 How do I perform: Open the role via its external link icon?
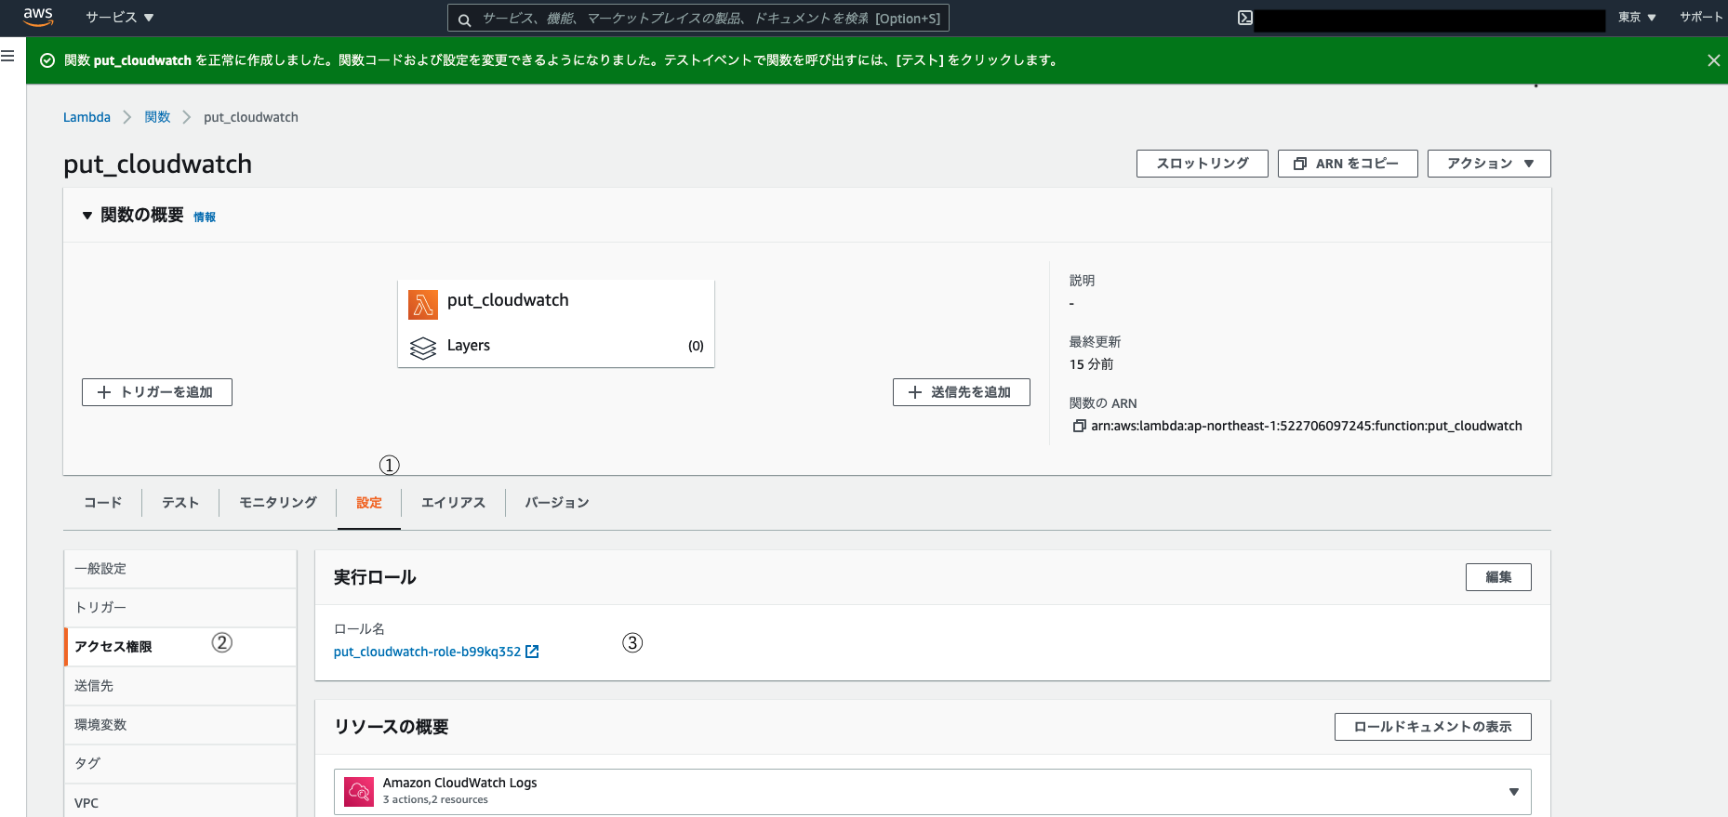click(x=532, y=652)
